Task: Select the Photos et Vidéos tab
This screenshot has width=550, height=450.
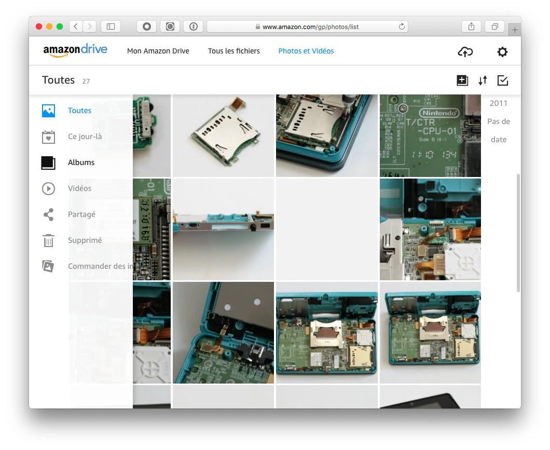Action: [x=306, y=51]
